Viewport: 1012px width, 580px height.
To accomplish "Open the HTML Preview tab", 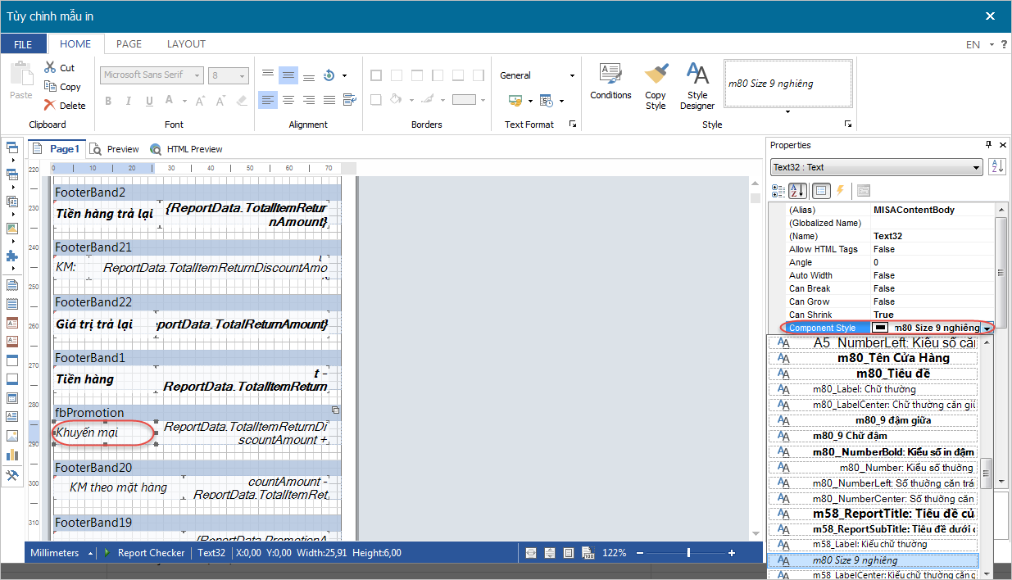I will 187,149.
